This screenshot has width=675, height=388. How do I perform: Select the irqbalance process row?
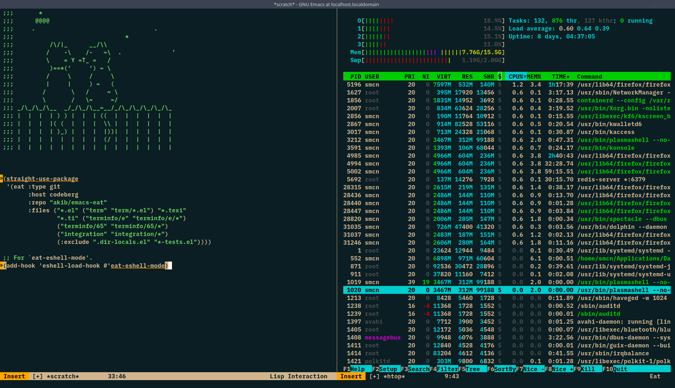(507, 353)
